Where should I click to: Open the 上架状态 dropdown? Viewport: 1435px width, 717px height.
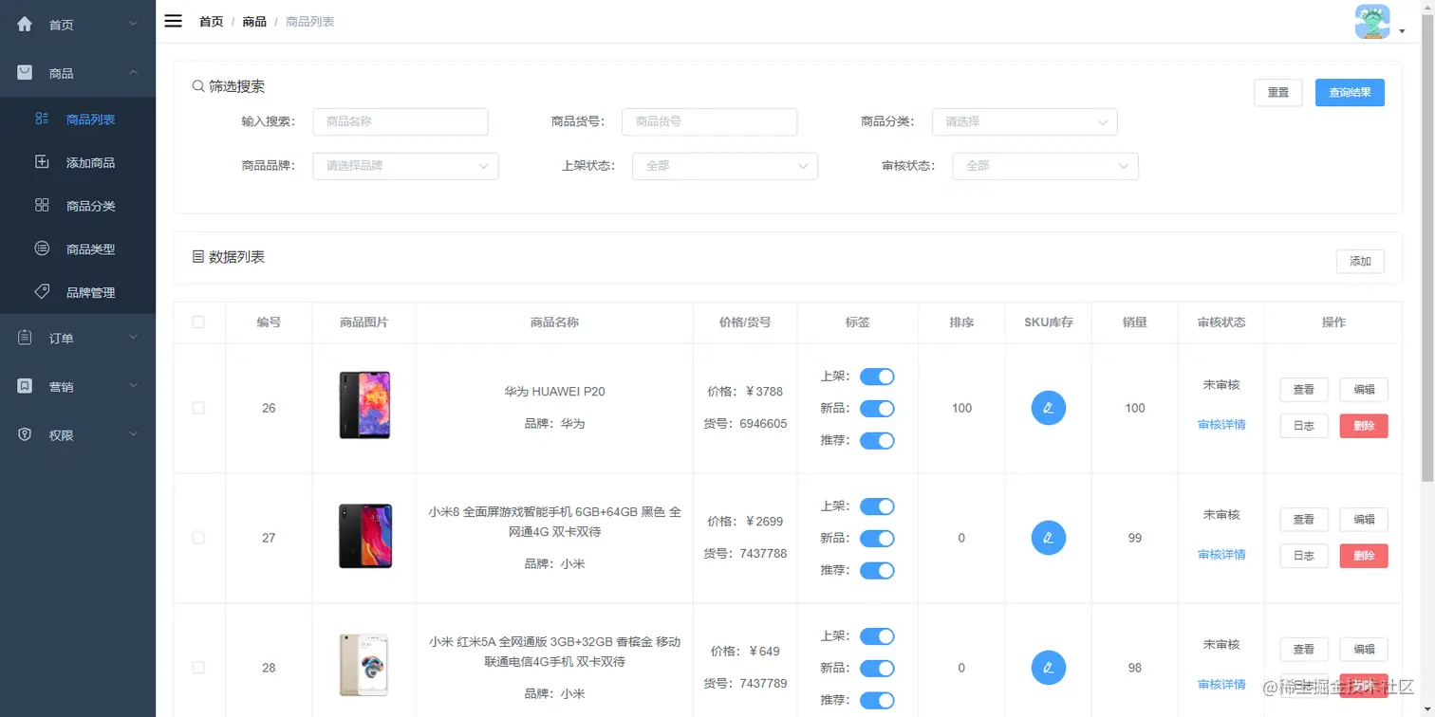725,166
